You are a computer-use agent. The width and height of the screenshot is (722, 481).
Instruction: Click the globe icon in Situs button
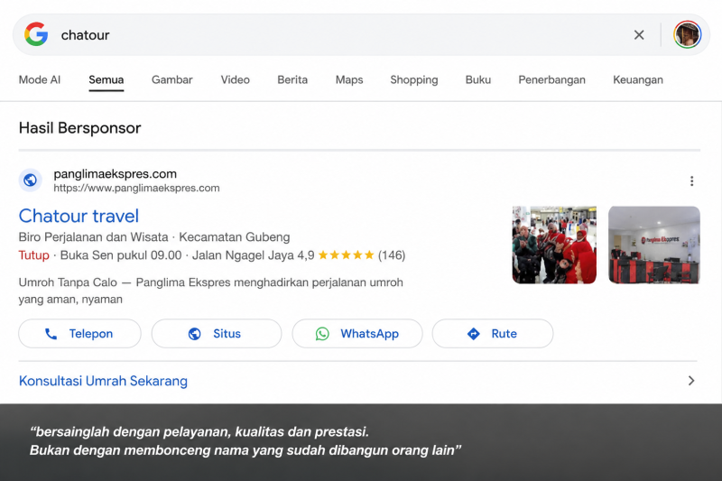(x=195, y=334)
